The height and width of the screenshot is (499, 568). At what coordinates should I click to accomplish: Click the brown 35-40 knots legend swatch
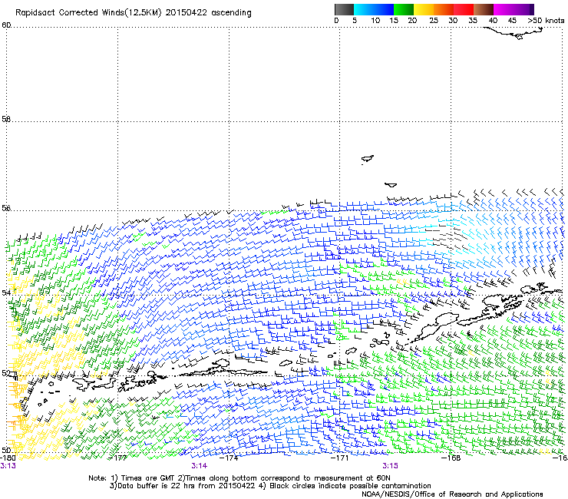pos(484,9)
